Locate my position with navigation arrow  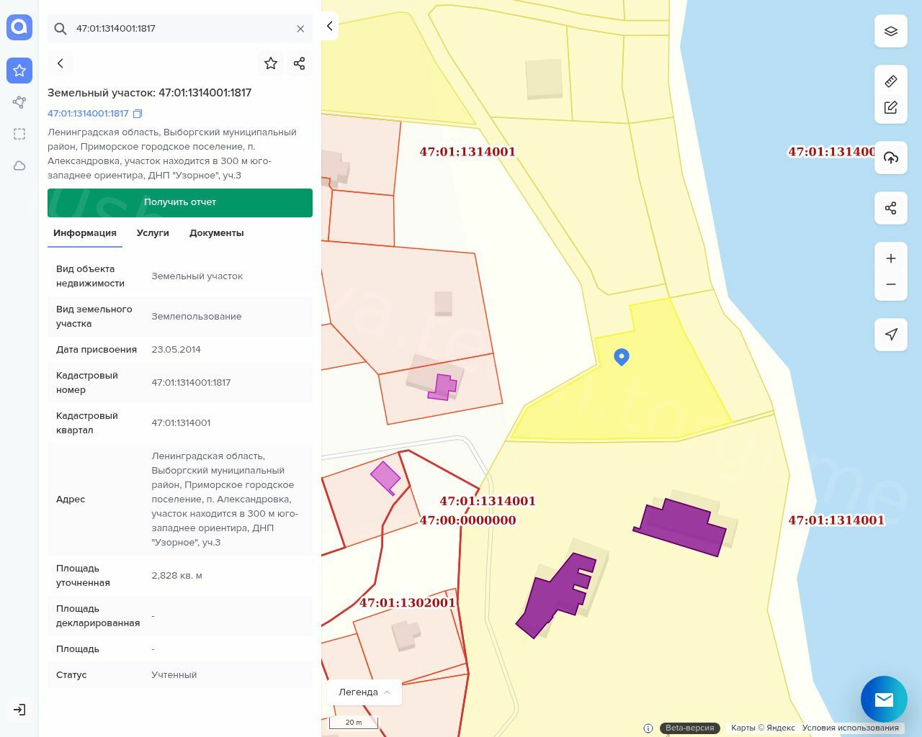891,335
